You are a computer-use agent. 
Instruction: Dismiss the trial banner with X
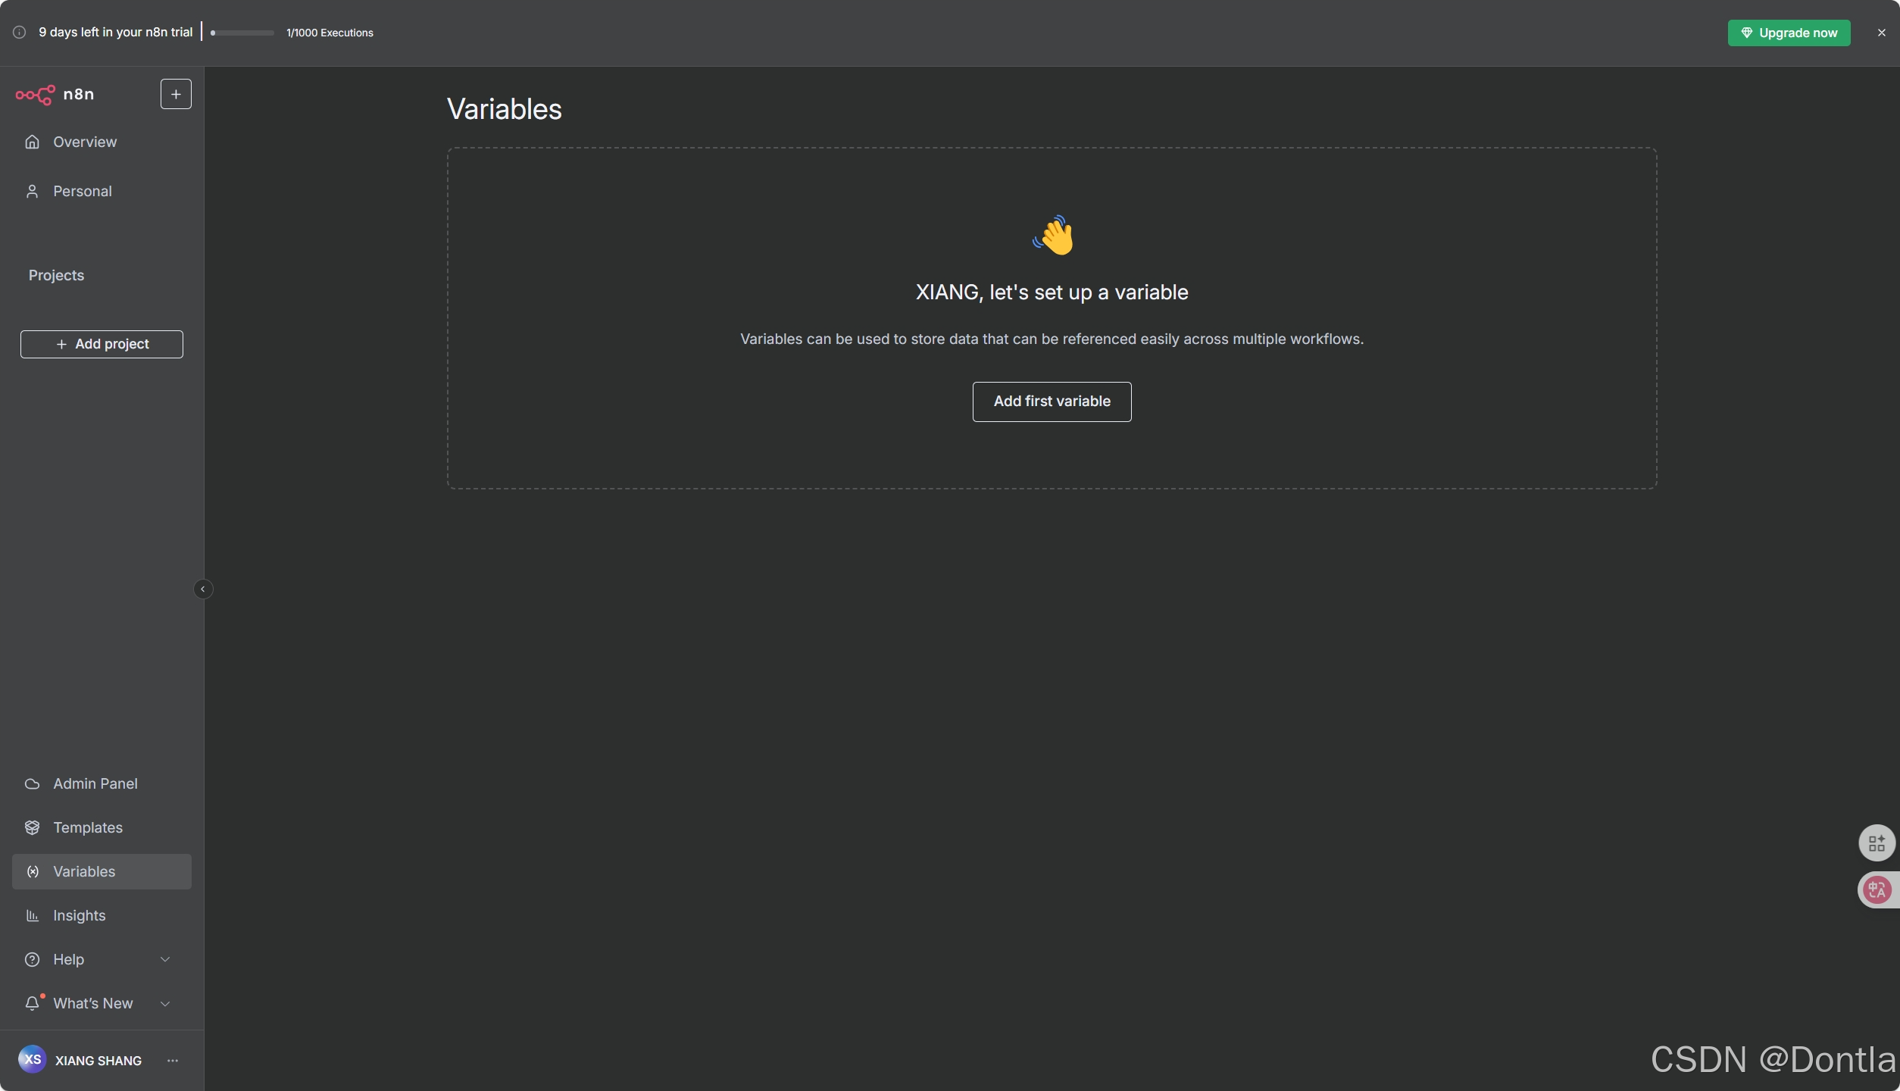coord(1881,33)
